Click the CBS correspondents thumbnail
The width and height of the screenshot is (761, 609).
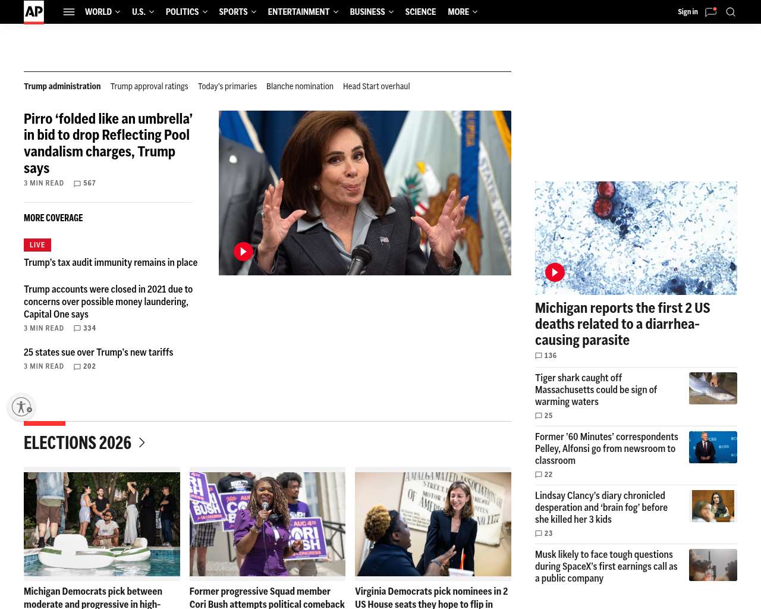point(713,447)
